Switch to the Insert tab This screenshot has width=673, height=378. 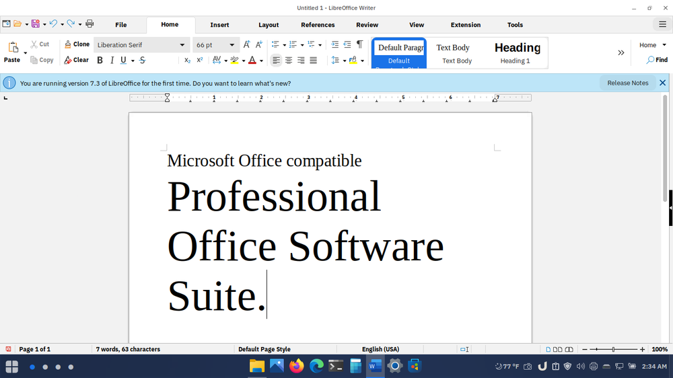219,25
